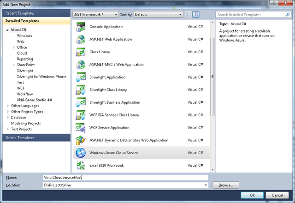Select the Silverlight Class Library icon
The height and width of the screenshot is (203, 295).
point(81,90)
